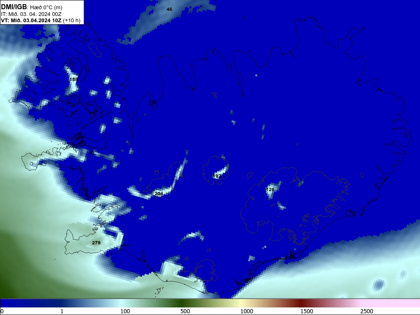Click the 1000 label on the color scale
The image size is (420, 315).
pyautogui.click(x=247, y=311)
